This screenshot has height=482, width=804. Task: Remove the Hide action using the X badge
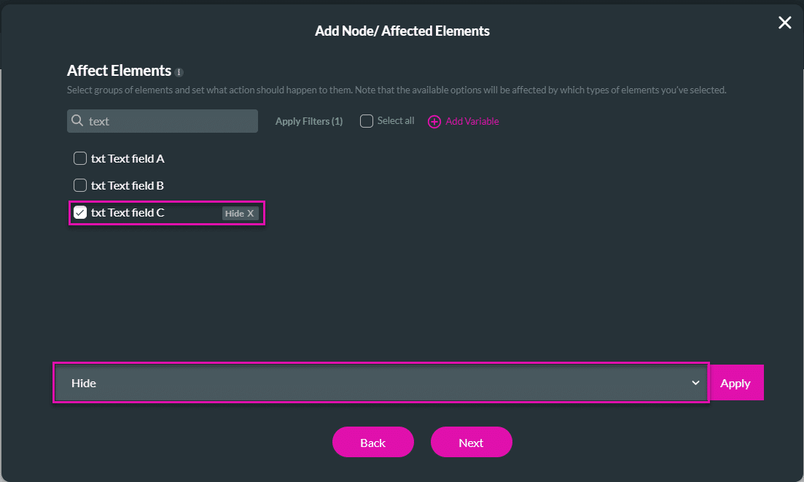(251, 213)
